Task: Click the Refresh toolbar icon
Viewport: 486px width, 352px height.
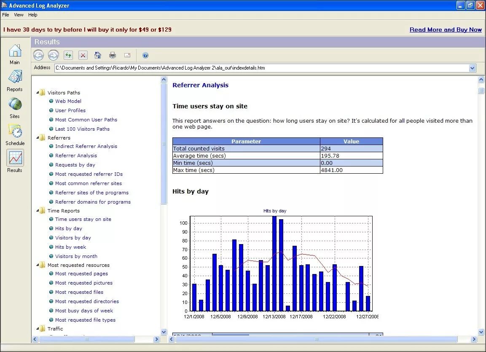Action: [68, 56]
